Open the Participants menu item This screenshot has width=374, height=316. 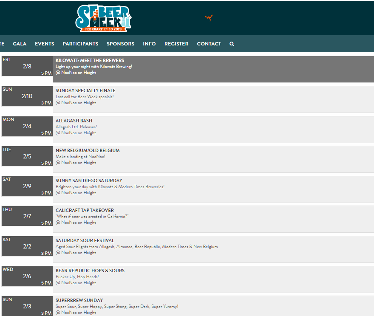point(80,44)
